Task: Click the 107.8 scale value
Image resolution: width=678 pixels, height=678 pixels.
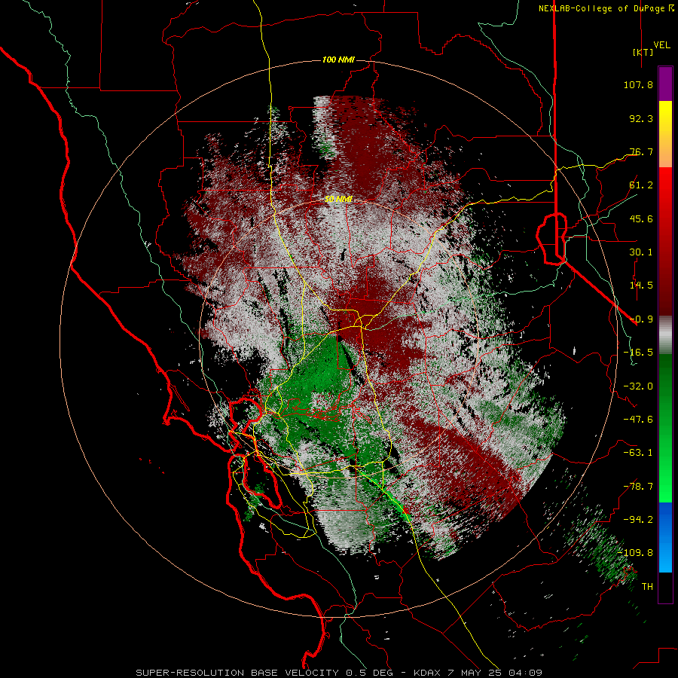Action: click(638, 84)
